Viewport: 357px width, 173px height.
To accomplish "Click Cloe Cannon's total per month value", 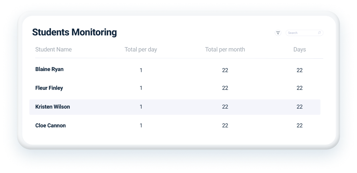I will click(225, 126).
